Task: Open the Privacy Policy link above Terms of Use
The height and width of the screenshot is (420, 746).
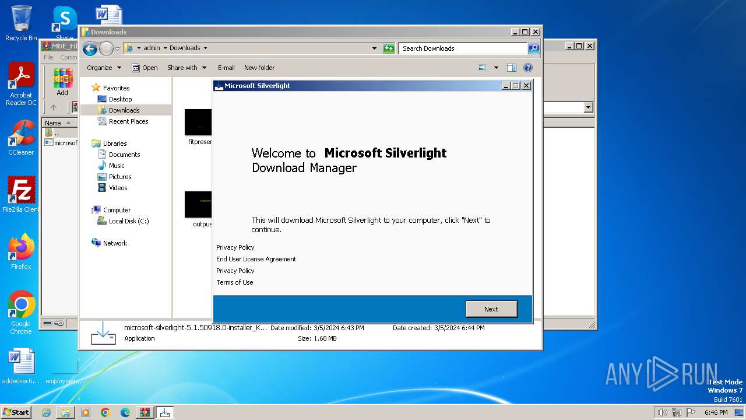Action: [235, 271]
